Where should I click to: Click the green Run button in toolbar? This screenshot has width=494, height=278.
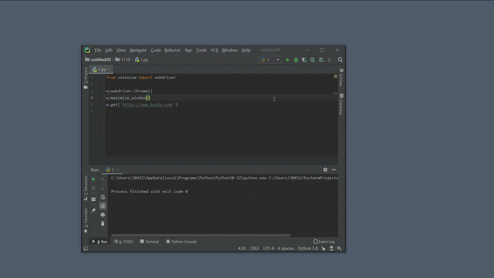[288, 60]
